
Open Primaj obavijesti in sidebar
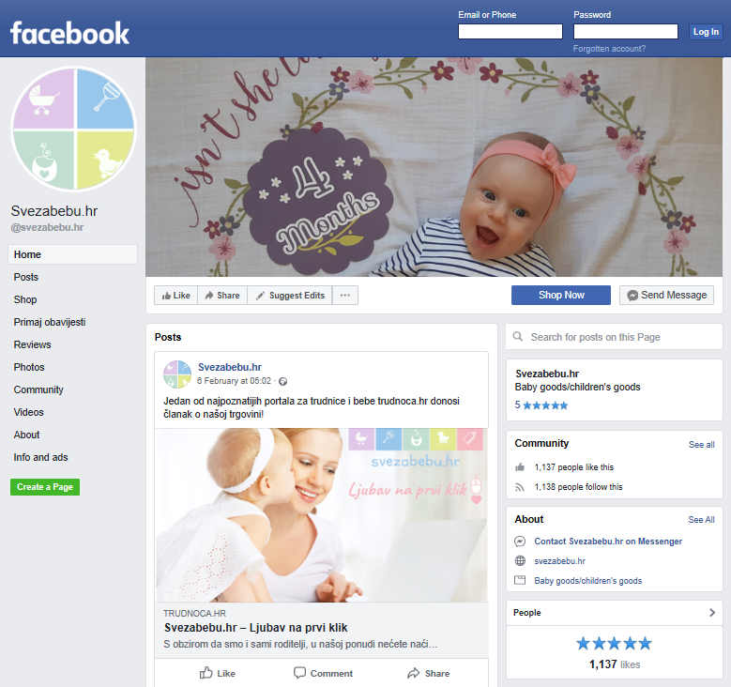tap(50, 322)
